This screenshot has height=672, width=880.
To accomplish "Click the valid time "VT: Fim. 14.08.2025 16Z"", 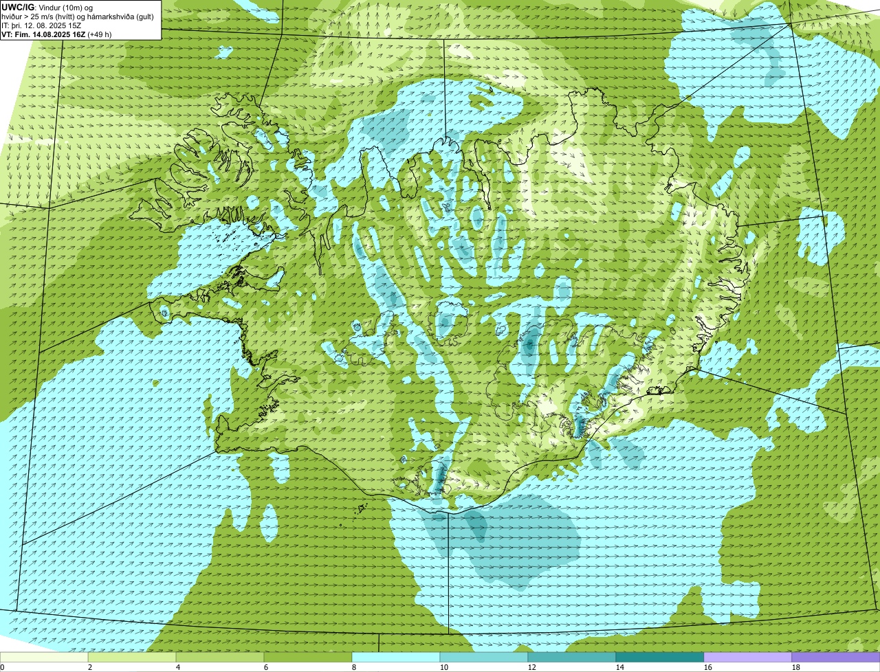I will click(44, 34).
